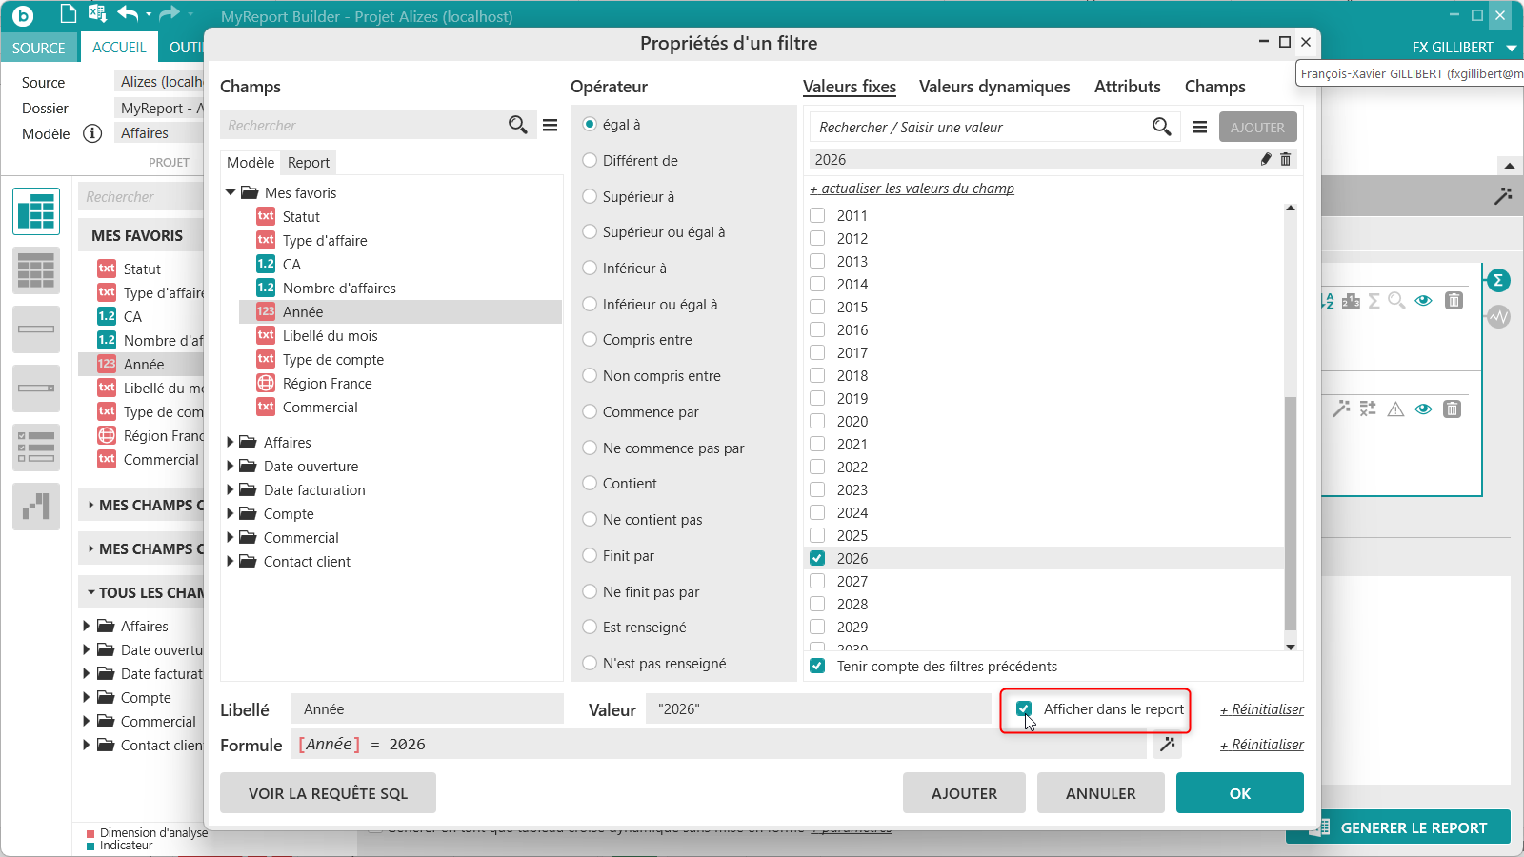Collapse the Mes favoris folder
The width and height of the screenshot is (1524, 857).
coord(231,192)
